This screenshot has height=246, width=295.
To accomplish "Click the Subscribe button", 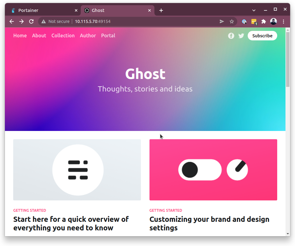I will tap(262, 36).
